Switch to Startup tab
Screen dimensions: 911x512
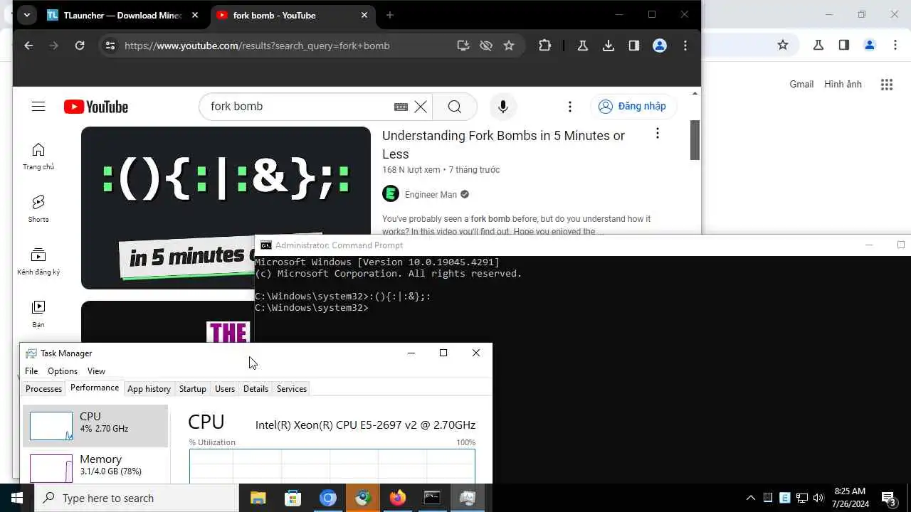pos(192,389)
